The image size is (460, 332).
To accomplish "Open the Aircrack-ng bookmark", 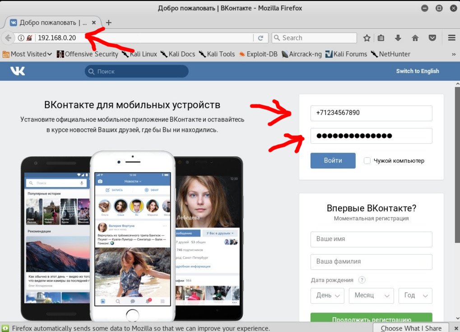I will [x=302, y=54].
